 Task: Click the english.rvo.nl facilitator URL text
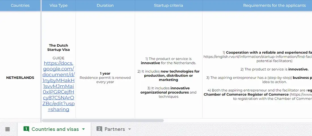pyautogui.click(x=258, y=57)
